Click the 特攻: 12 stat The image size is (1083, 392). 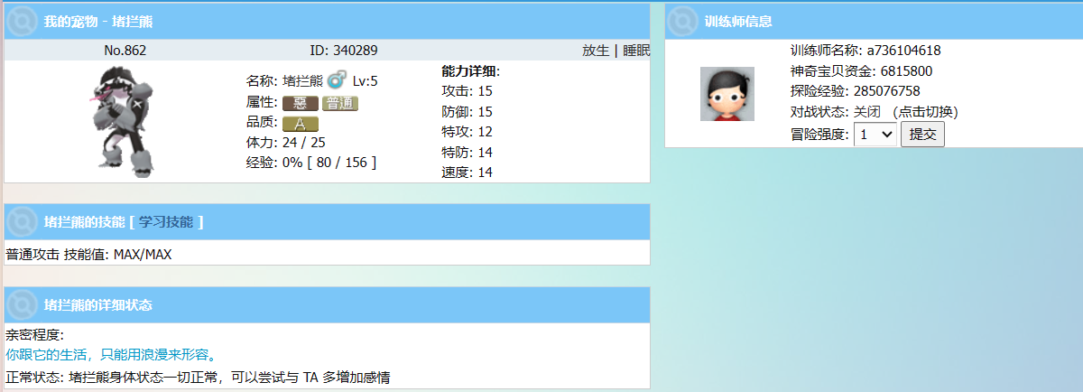pos(467,132)
